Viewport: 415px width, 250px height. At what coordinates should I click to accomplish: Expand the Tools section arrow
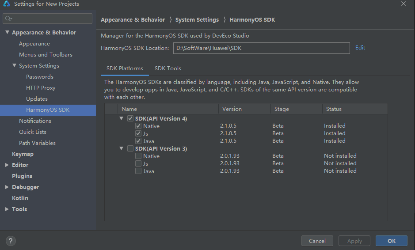[x=7, y=209]
